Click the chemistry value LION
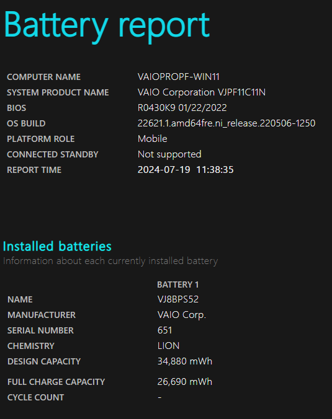Screen dimensions: 332x419 click(168, 346)
